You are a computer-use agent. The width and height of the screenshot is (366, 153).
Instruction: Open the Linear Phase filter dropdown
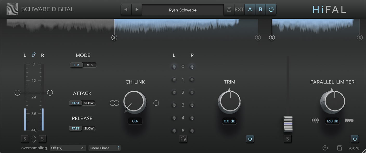pos(104,148)
